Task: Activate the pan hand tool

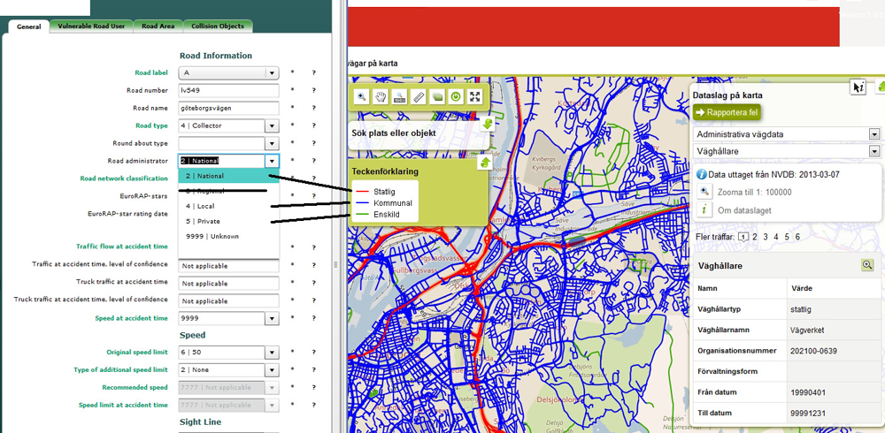Action: [x=381, y=97]
